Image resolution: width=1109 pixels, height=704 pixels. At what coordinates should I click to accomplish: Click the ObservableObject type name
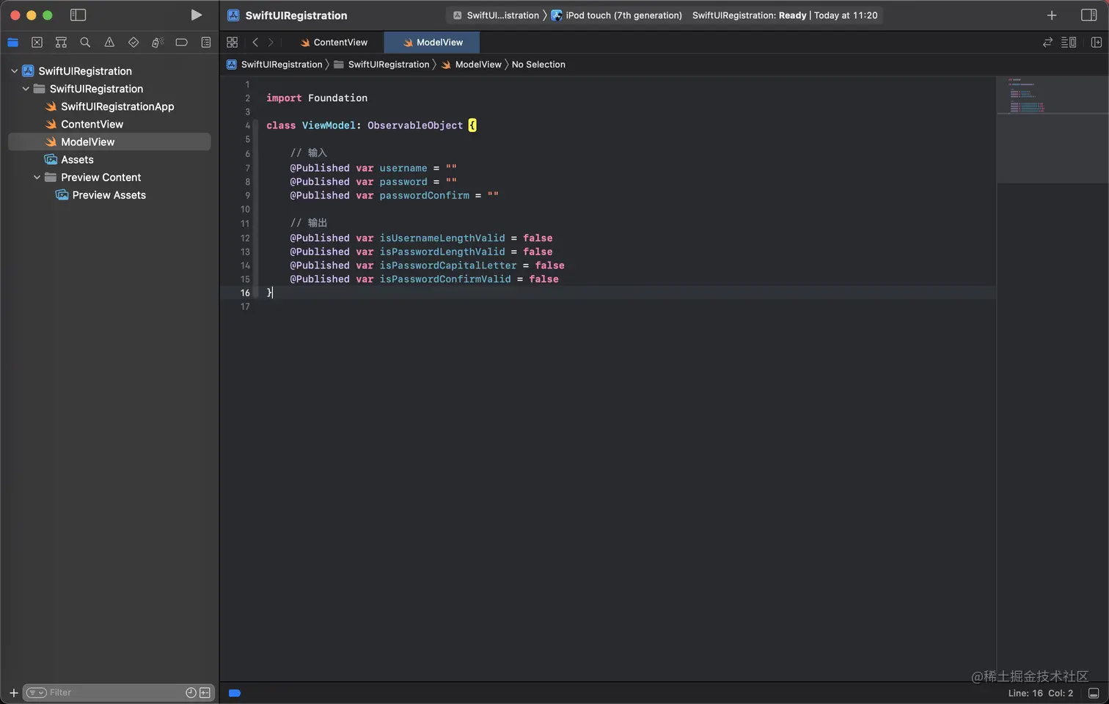pyautogui.click(x=415, y=125)
